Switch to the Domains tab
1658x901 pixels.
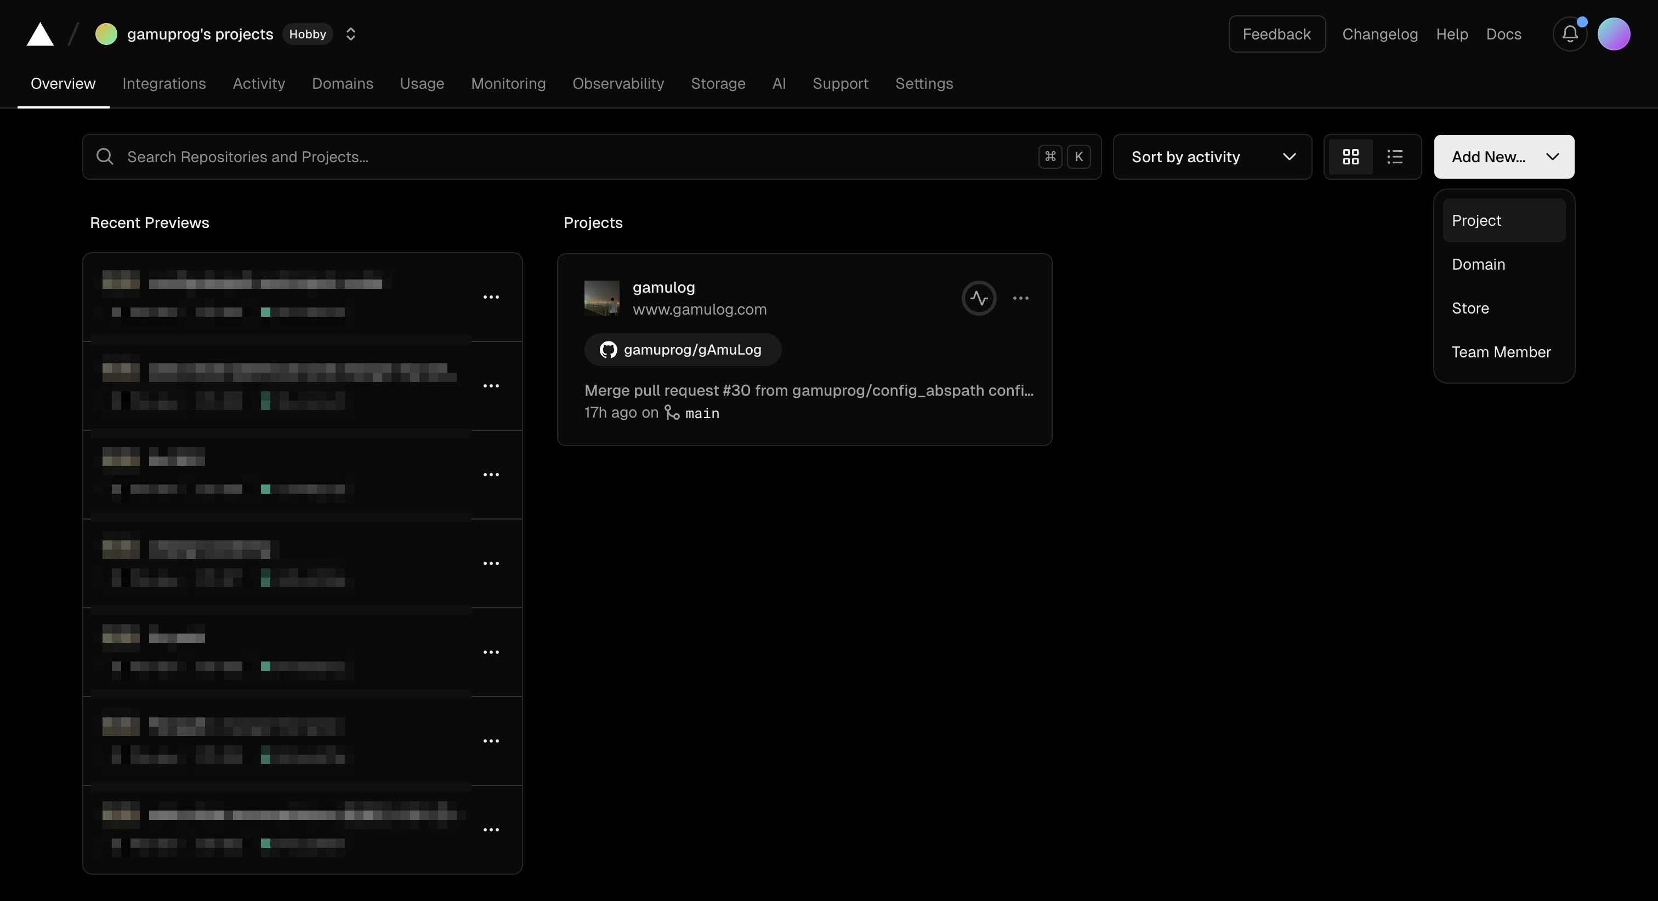[x=343, y=84]
